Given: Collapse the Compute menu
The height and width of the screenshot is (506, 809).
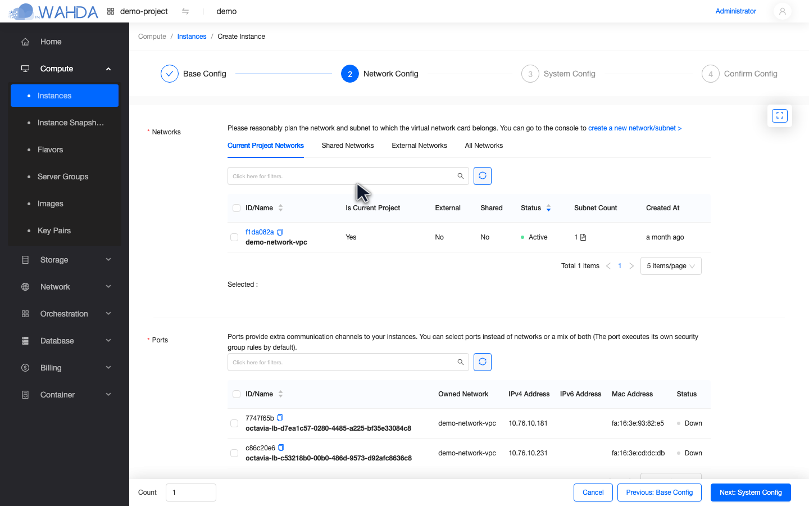Looking at the screenshot, I should (108, 69).
